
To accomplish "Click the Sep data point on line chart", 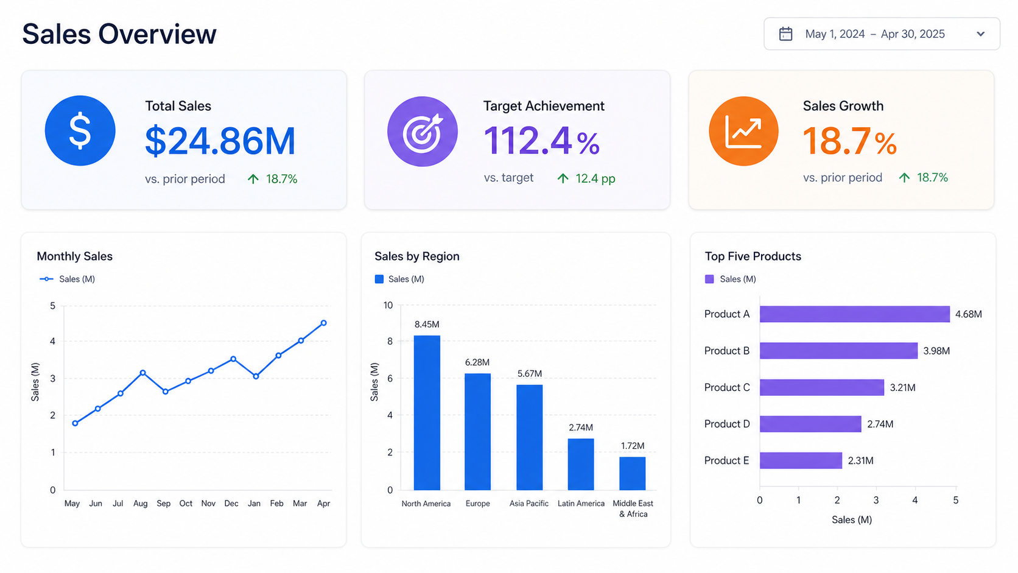I will (166, 392).
